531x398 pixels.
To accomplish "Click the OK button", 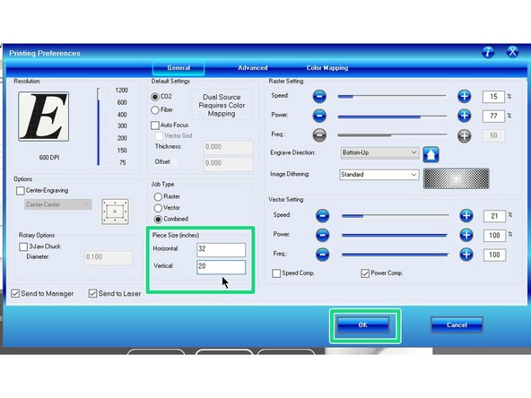I will click(x=363, y=324).
